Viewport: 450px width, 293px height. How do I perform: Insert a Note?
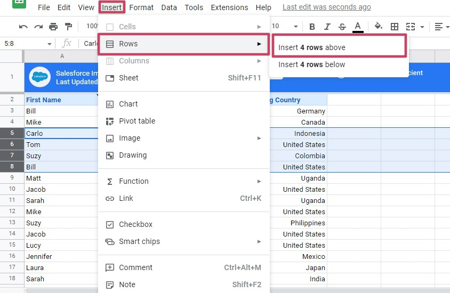coord(183,284)
